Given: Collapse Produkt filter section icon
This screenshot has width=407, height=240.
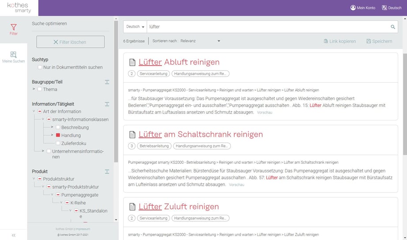Looking at the screenshot, I should pos(107,172).
